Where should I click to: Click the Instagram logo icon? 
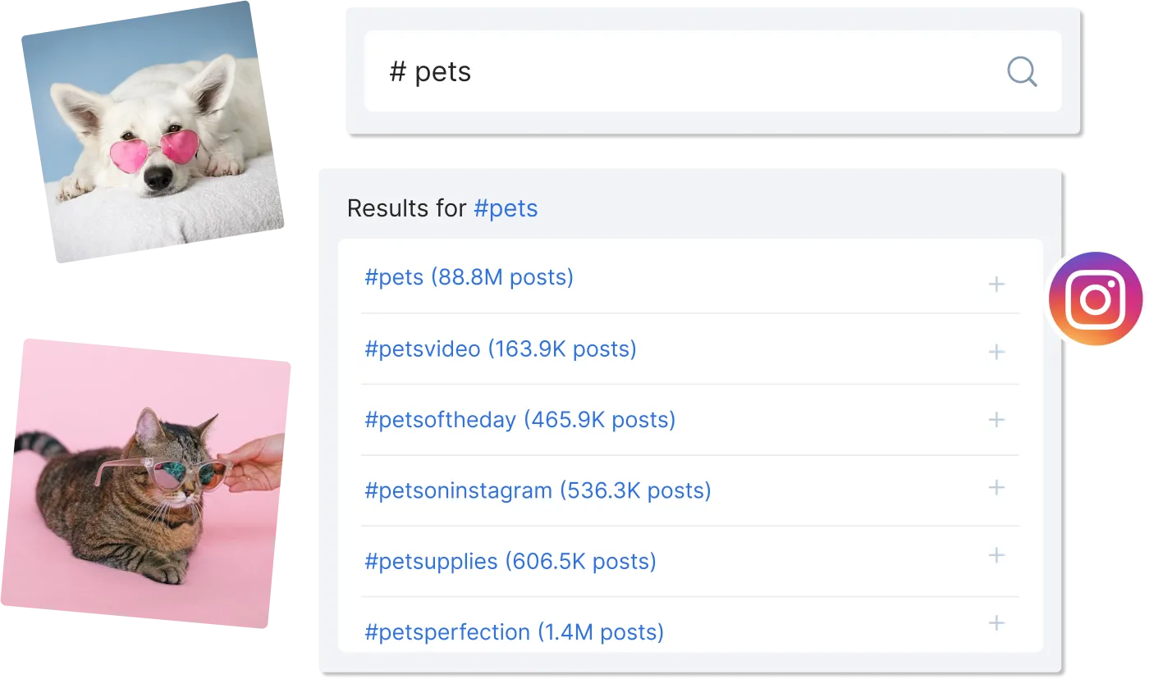(1096, 299)
